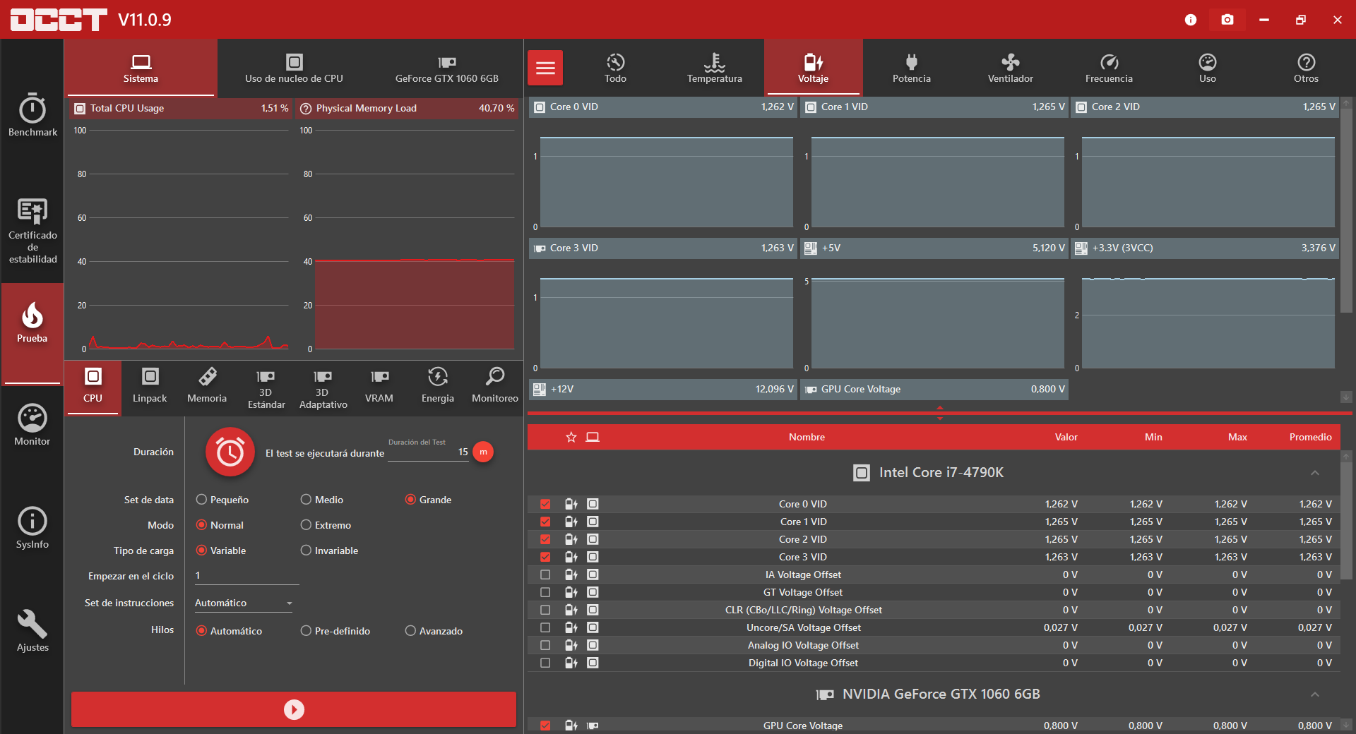Click red up arrow on panel splitter
This screenshot has height=734, width=1356.
pyautogui.click(x=940, y=408)
